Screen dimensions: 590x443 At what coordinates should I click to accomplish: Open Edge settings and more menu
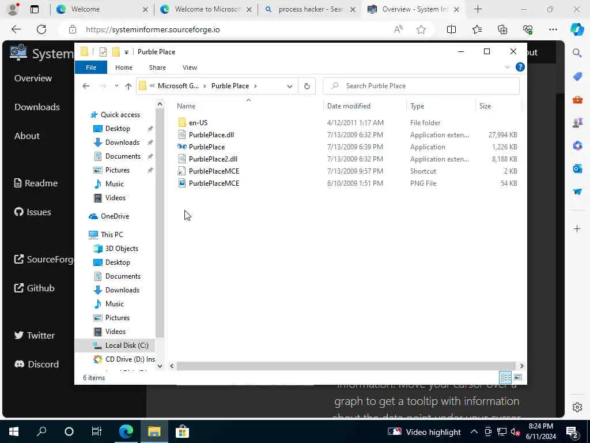pyautogui.click(x=553, y=29)
